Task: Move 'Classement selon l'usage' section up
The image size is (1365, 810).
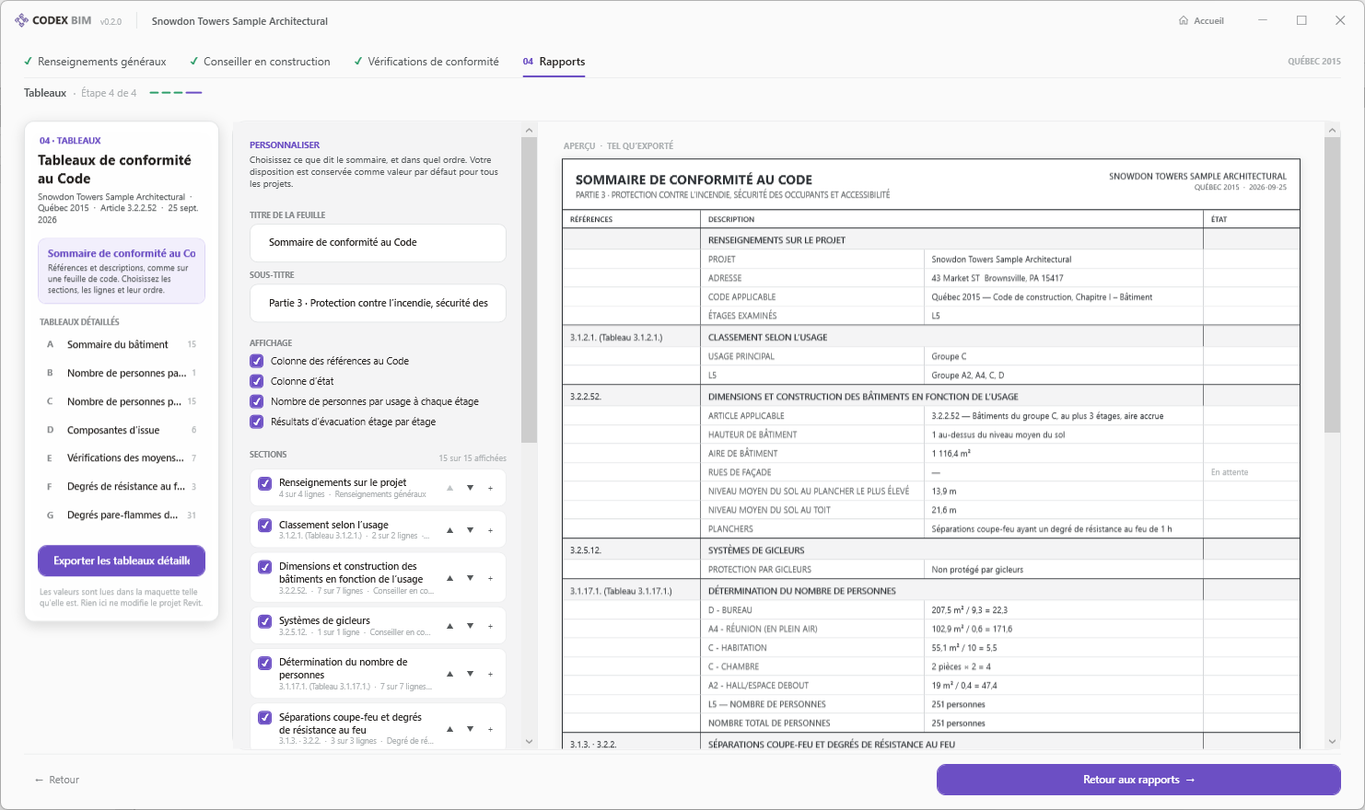Action: (449, 530)
